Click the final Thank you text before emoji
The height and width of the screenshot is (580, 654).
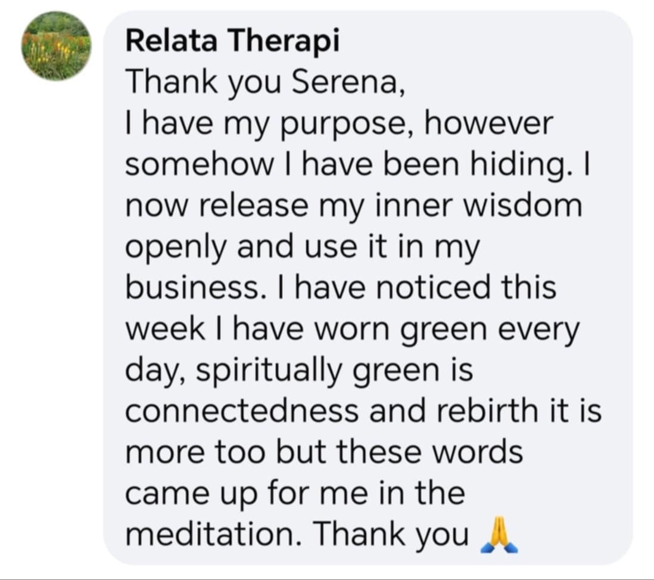tap(392, 535)
